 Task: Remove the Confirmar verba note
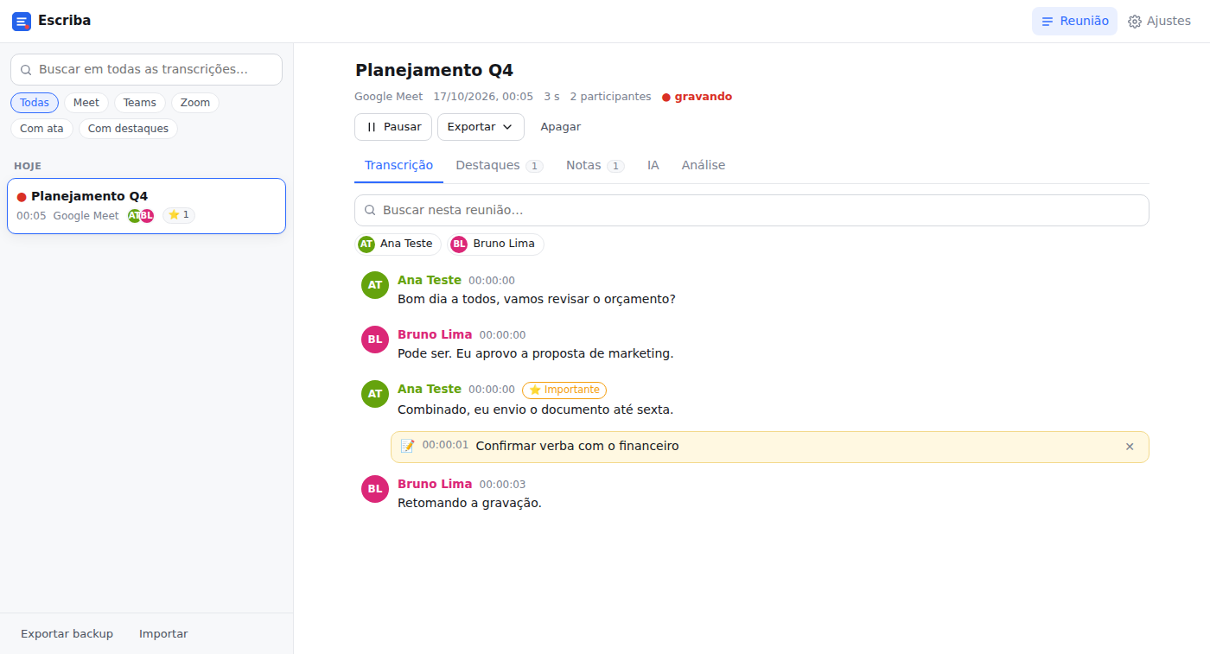[x=1130, y=447]
